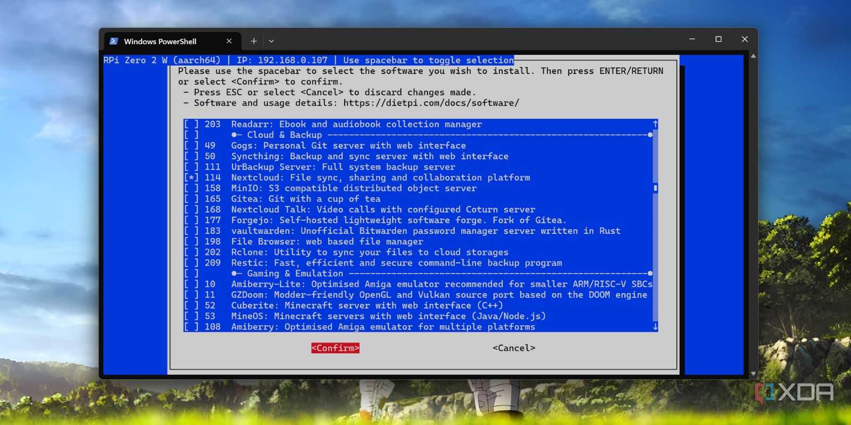Select the Amiberry-Lite Amiga emulator row
Screen dimensions: 851x425
coord(418,284)
